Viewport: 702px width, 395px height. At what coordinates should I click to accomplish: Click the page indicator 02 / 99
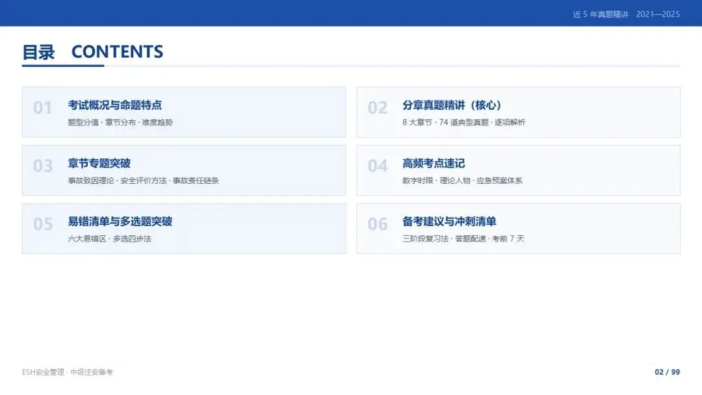[667, 372]
